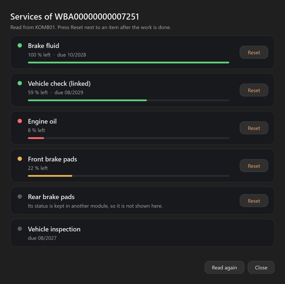Viewport: 285px width, 284px height.
Task: Click the green status dot for Brake fluid
Action: point(20,45)
